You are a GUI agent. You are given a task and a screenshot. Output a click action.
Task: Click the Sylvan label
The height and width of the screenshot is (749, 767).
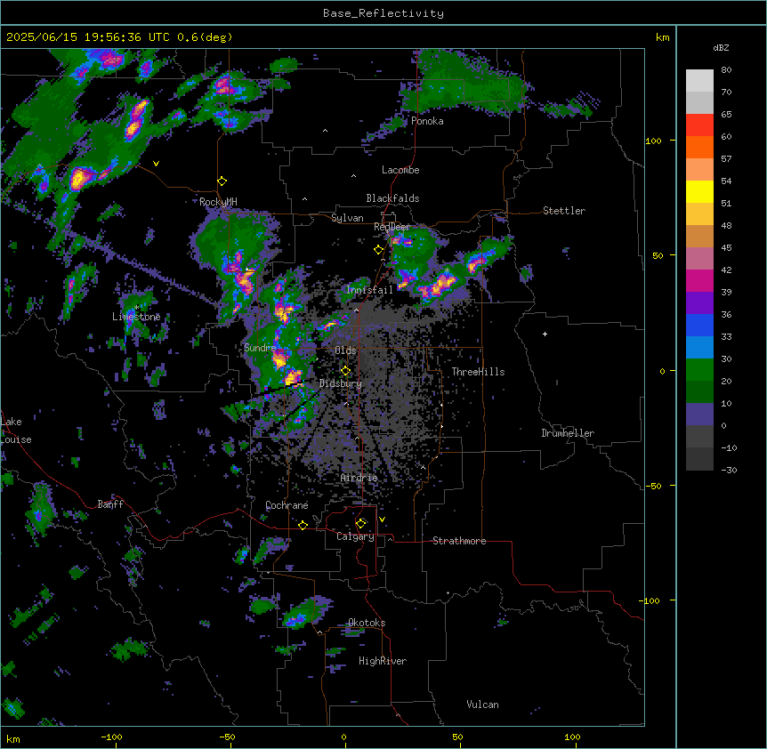[347, 218]
